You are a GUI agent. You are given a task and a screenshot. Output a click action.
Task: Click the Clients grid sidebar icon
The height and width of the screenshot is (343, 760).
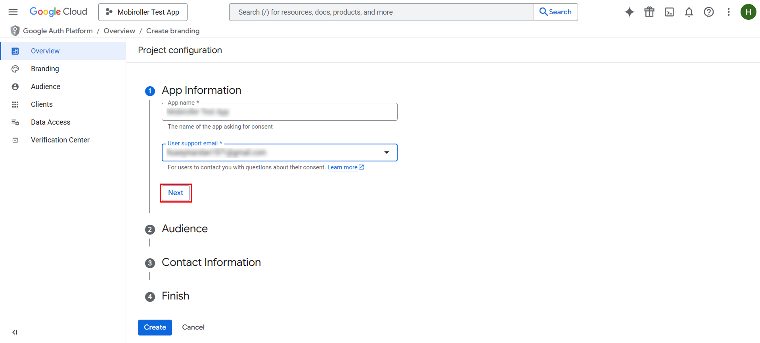[x=15, y=104]
